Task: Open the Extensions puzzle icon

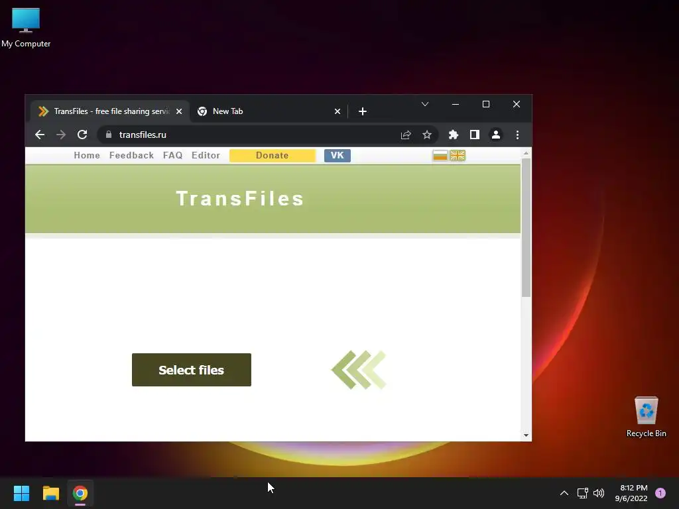Action: pyautogui.click(x=454, y=135)
